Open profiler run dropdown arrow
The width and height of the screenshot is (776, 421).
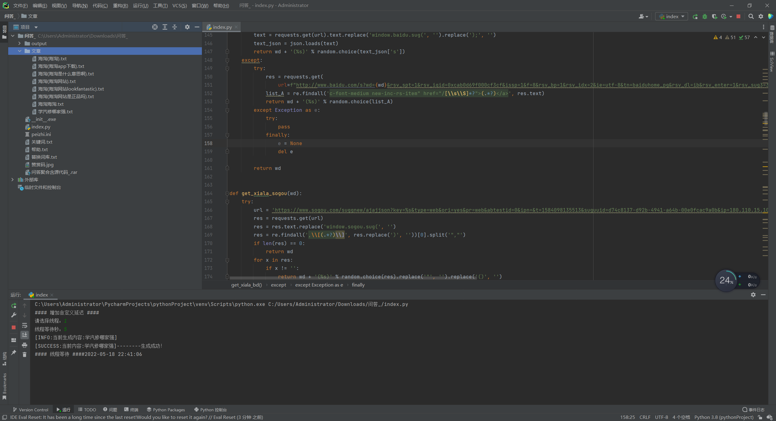pos(731,16)
